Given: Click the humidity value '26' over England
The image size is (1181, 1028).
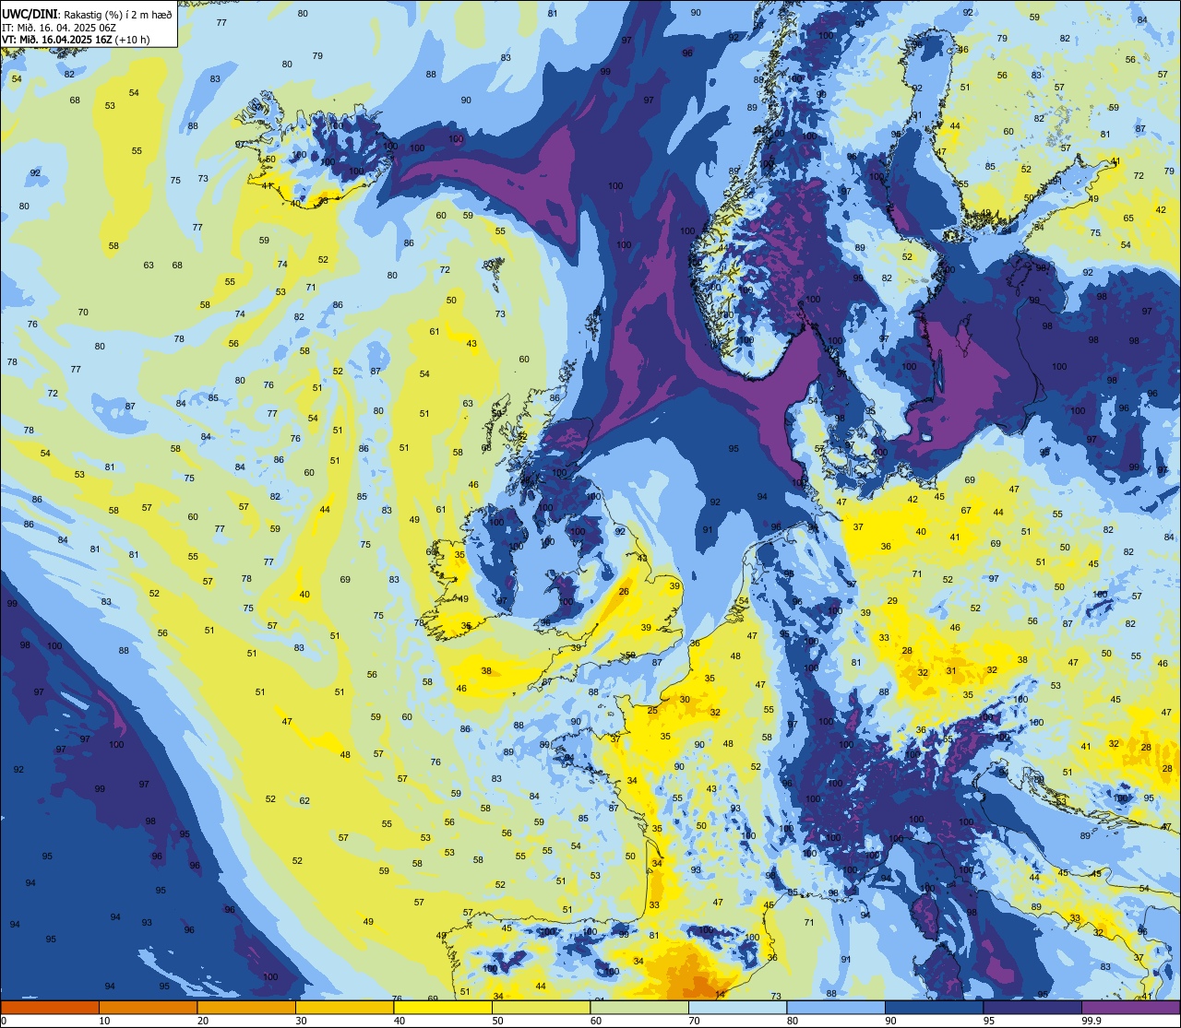Looking at the screenshot, I should (624, 592).
